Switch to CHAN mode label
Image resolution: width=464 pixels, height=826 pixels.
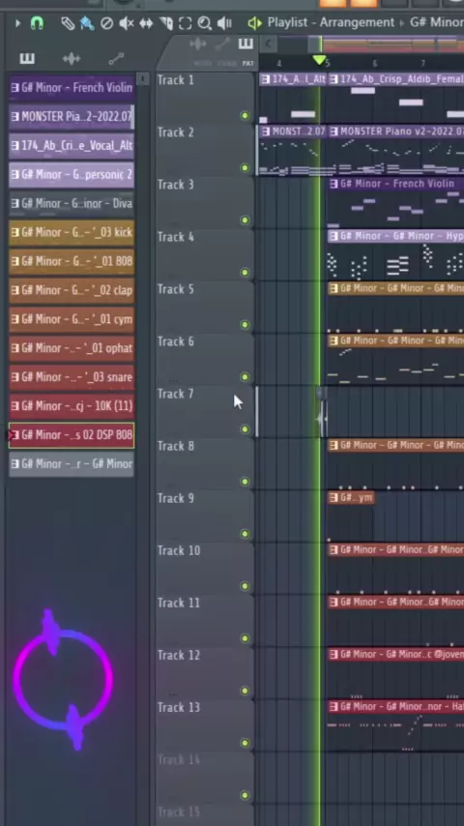[x=226, y=64]
